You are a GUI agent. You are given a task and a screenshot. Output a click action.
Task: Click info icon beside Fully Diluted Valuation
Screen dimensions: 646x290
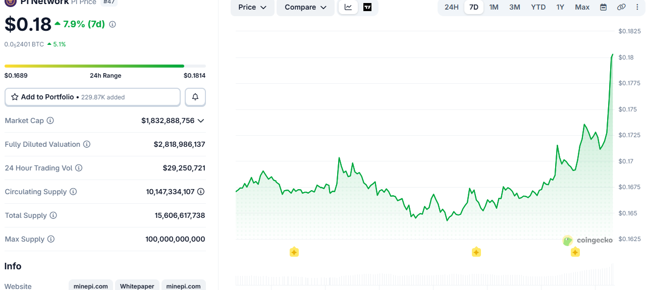point(87,144)
